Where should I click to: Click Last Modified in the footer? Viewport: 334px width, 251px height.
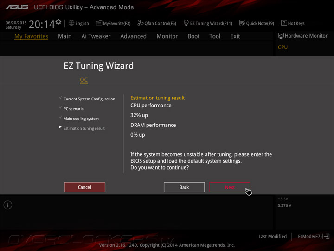[272, 237]
